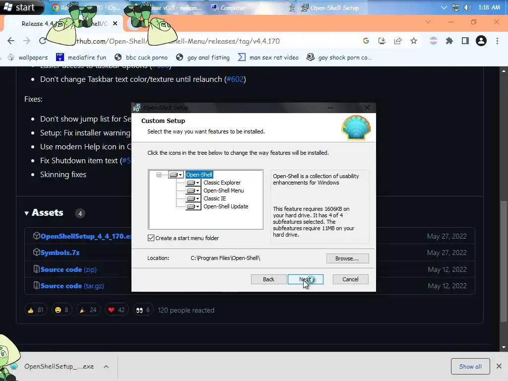Image resolution: width=508 pixels, height=381 pixels.
Task: Open Classic Explorer feature dropdown
Action: click(x=193, y=183)
